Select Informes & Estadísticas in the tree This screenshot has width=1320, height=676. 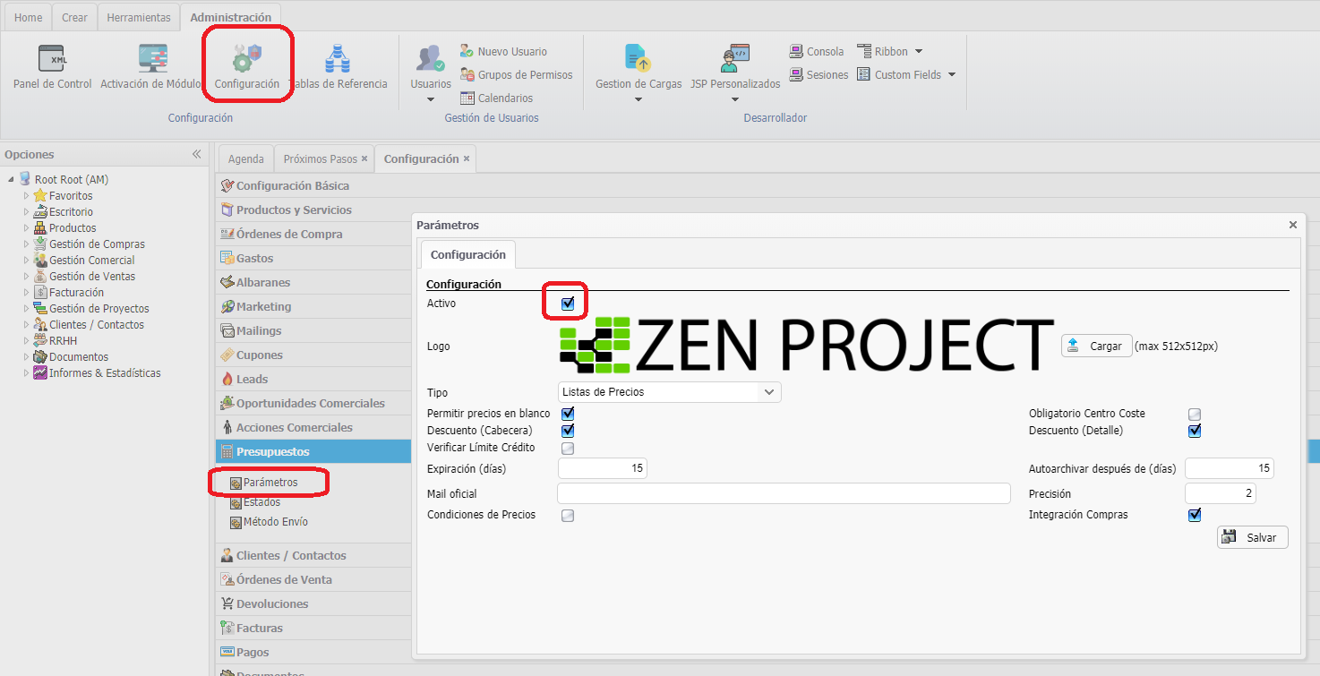click(105, 373)
